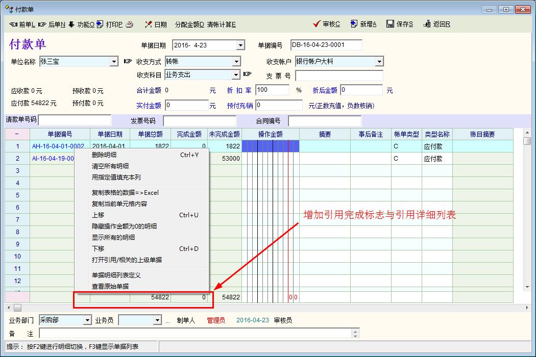The image size is (536, 357).
Task: Click the 日期 date tool icon
Action: (149, 24)
